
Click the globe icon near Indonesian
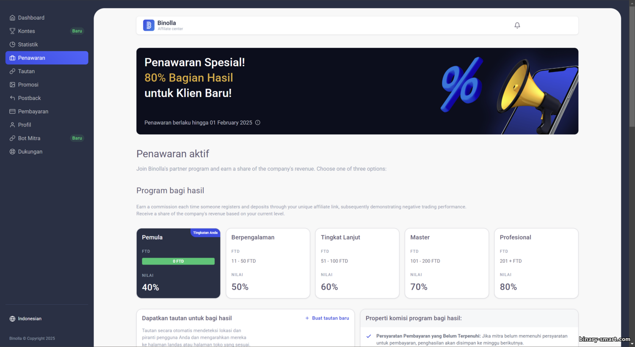12,319
